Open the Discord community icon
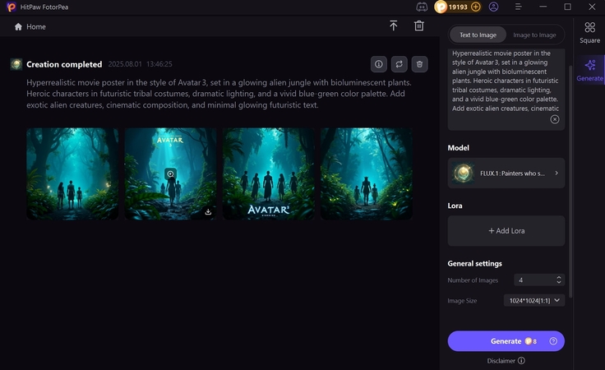 click(422, 7)
